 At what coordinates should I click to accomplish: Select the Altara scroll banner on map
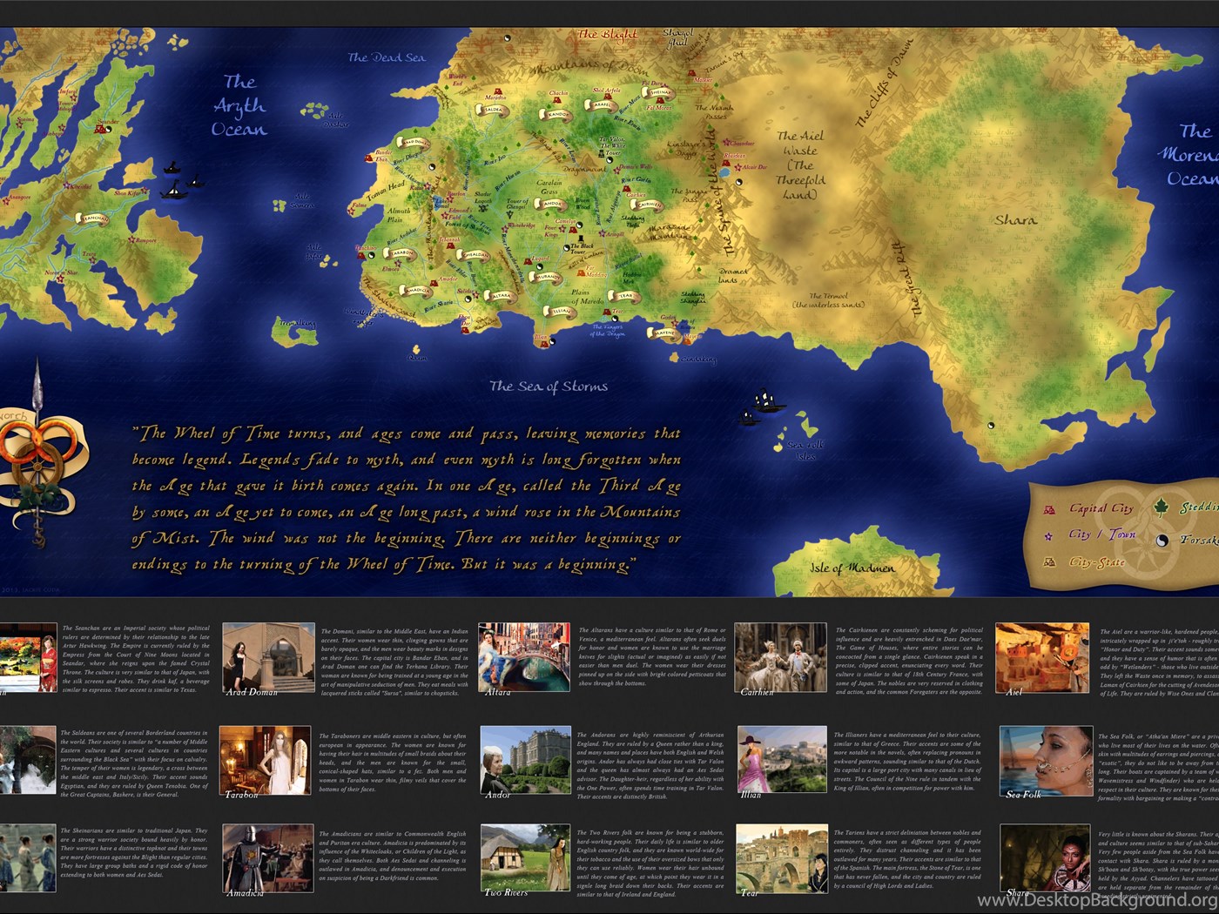[501, 296]
